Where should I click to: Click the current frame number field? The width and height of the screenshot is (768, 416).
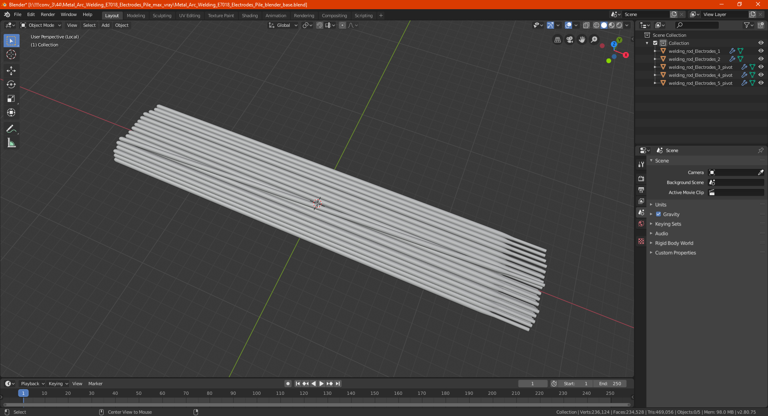point(532,384)
